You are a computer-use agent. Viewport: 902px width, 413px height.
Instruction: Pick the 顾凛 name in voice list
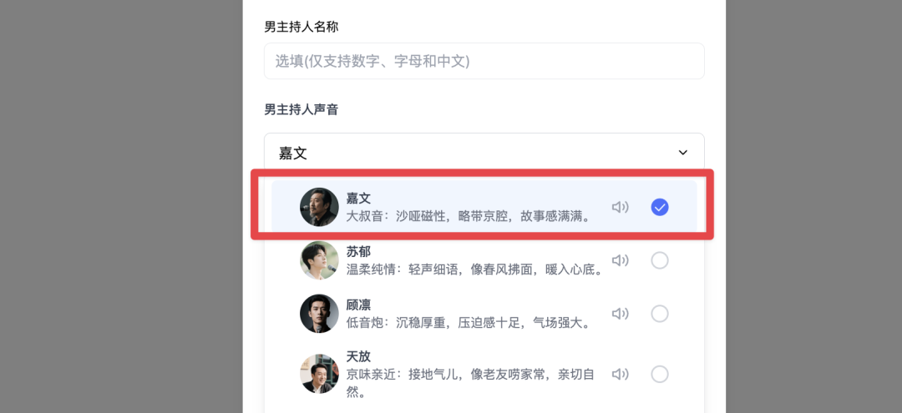pos(358,305)
